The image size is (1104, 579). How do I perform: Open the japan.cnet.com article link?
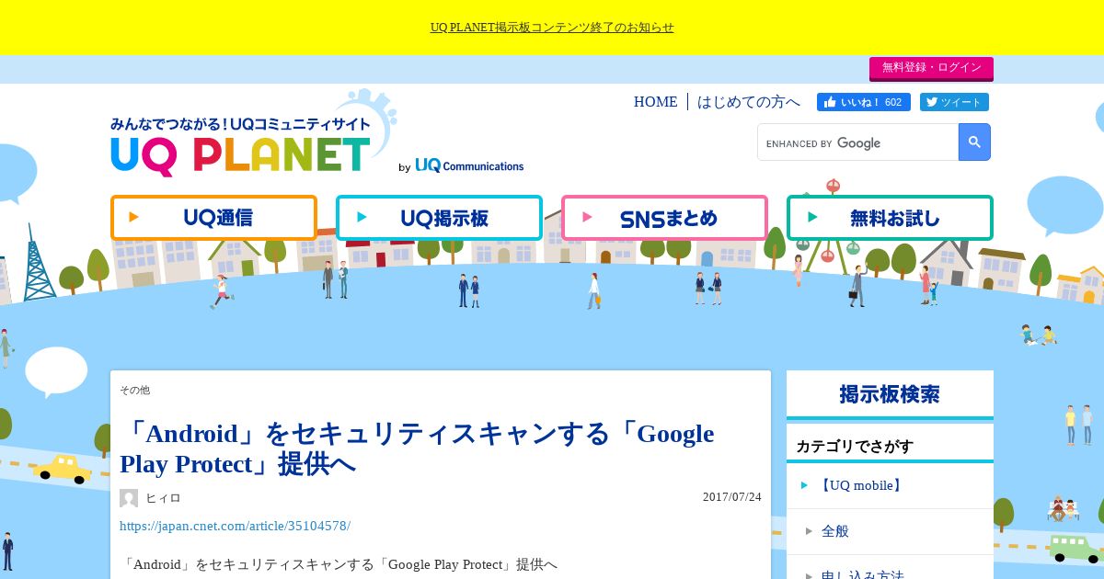[x=235, y=526]
